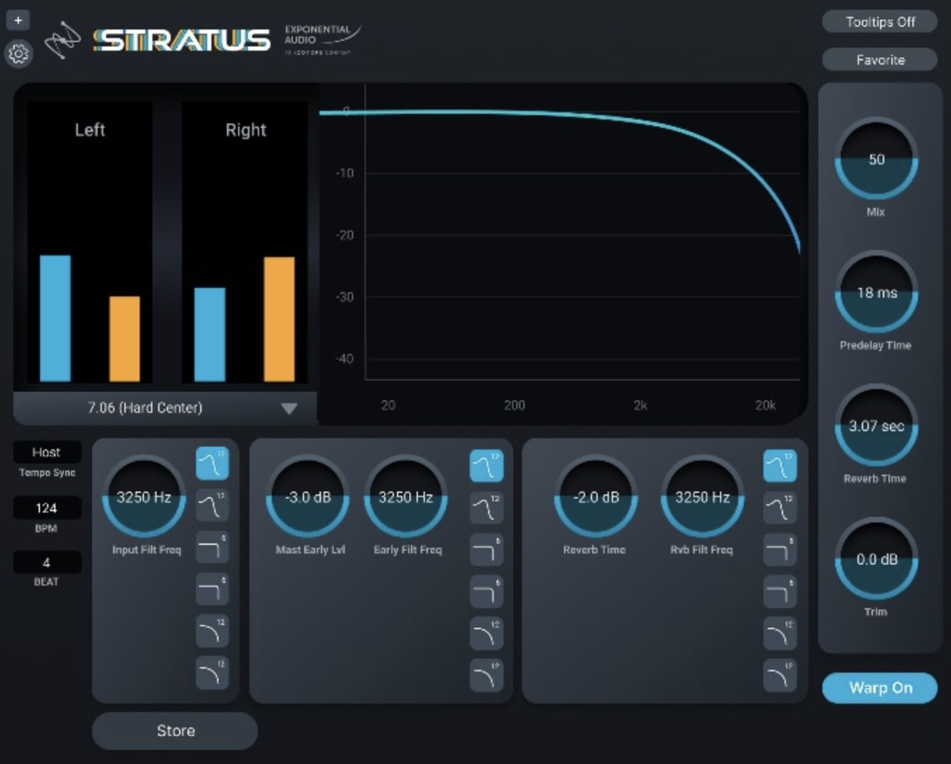Toggle the Warp On button

tap(880, 687)
